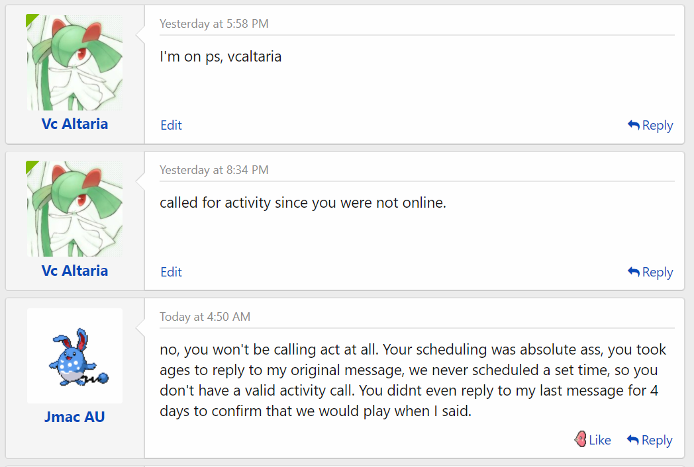Open the Vc Altaria username under the second post
The image size is (694, 467).
75,271
